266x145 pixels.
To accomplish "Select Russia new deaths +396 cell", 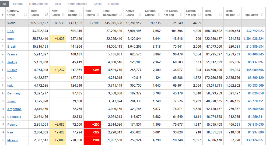I will coord(92,70).
